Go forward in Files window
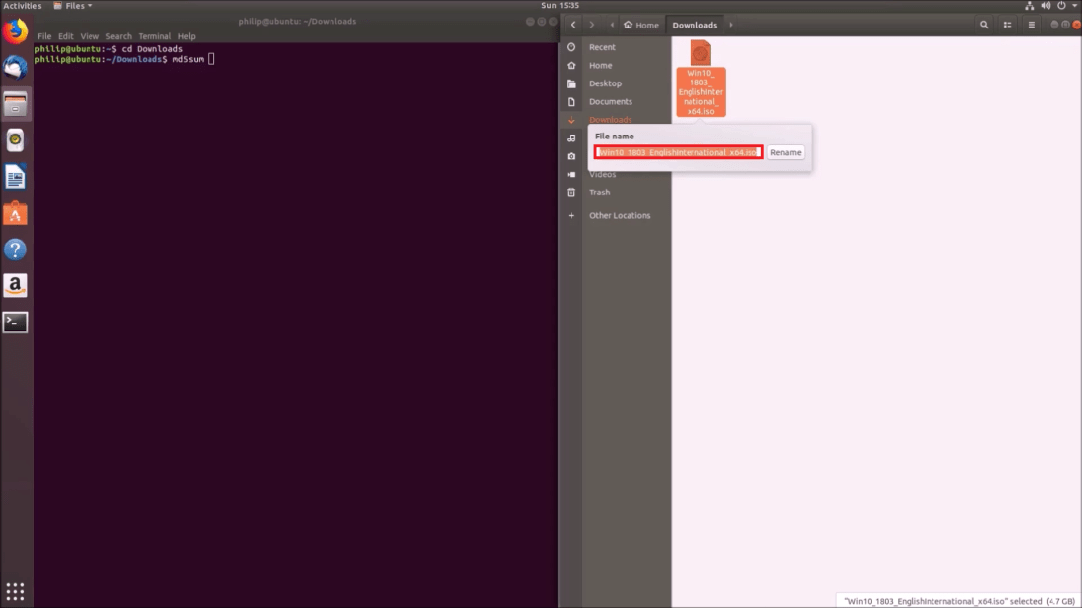 pyautogui.click(x=591, y=25)
